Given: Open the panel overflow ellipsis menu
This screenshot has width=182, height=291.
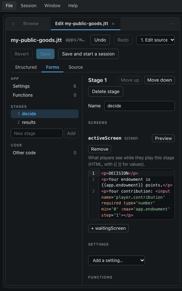Looking at the screenshot, I should click(x=173, y=24).
